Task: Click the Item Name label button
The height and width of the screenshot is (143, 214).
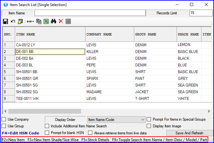Action: [x=18, y=13]
